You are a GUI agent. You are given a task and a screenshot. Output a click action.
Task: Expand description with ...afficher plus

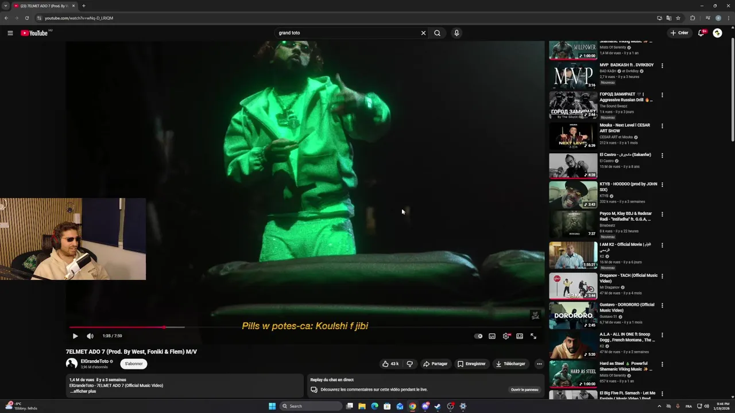(x=83, y=391)
